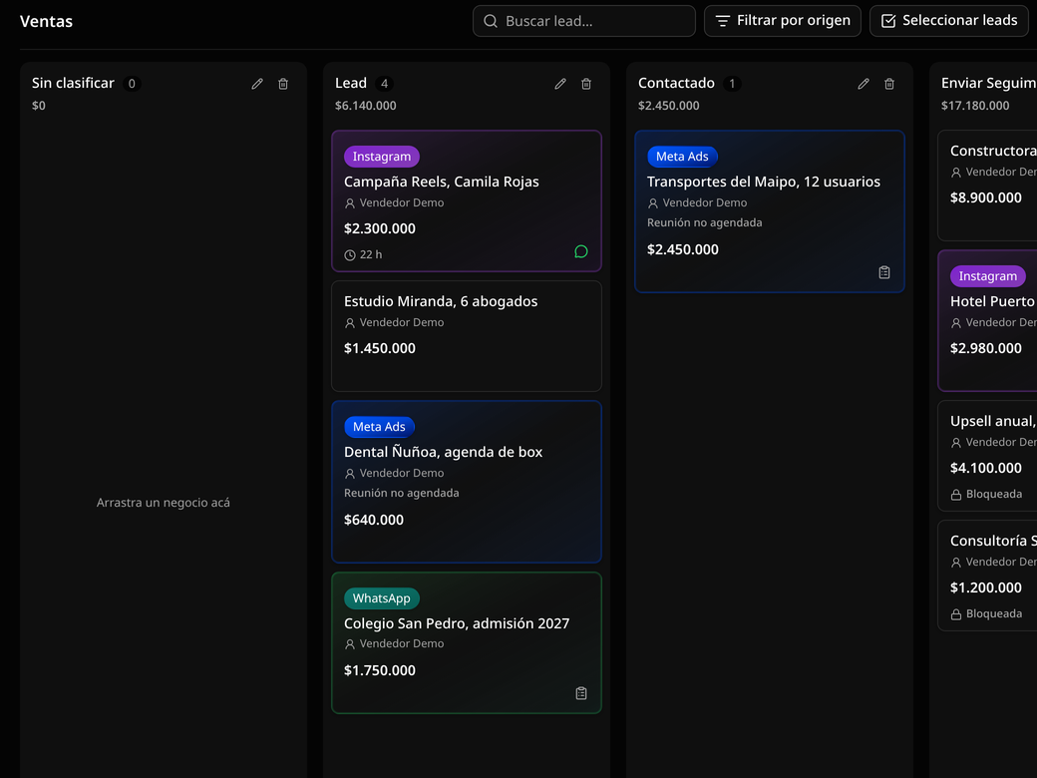Click the clock icon next to 22 h

click(x=350, y=254)
